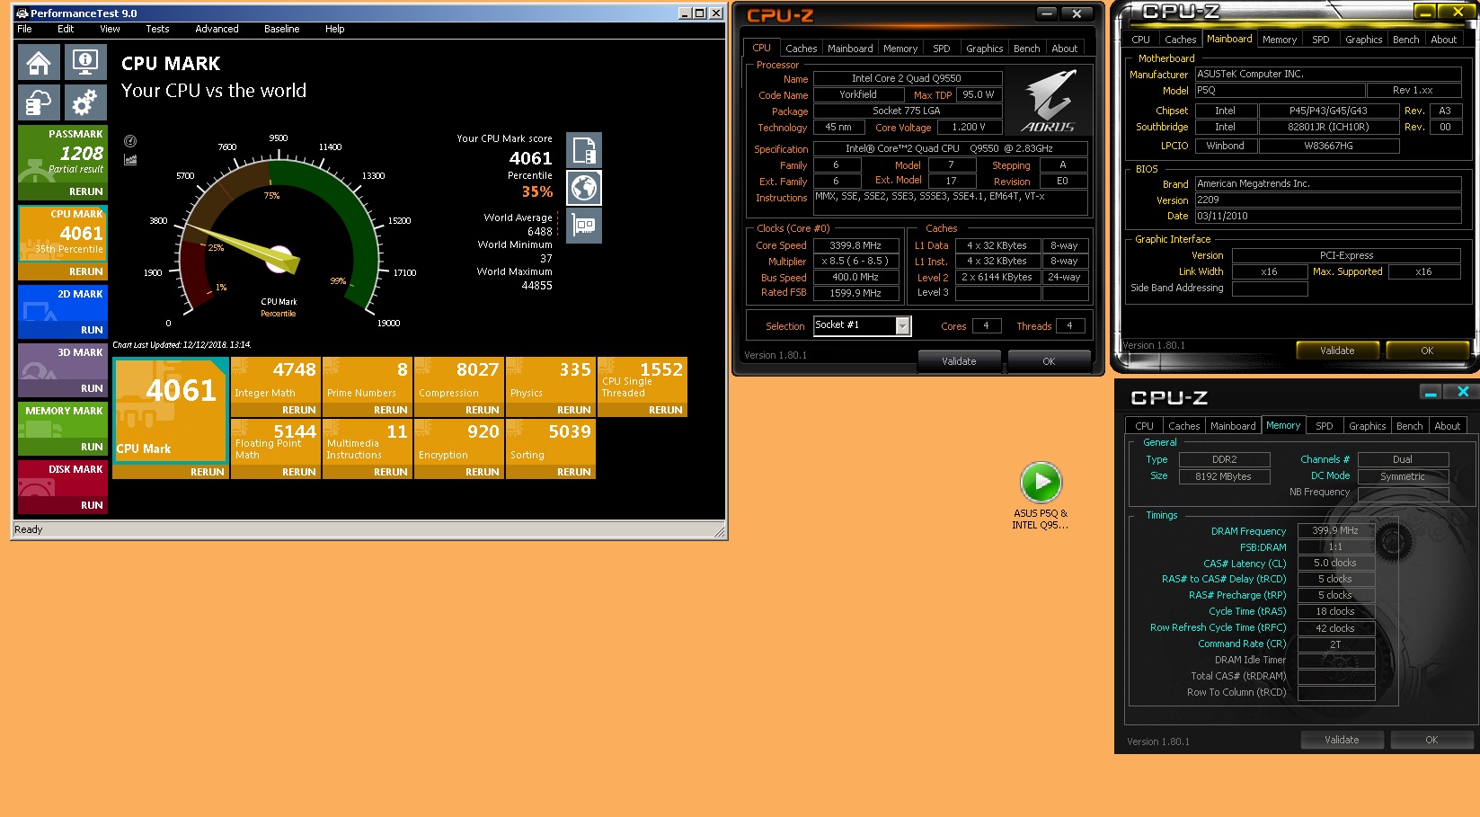Click OK in the AORUS CPU-Z window

[x=1049, y=361]
